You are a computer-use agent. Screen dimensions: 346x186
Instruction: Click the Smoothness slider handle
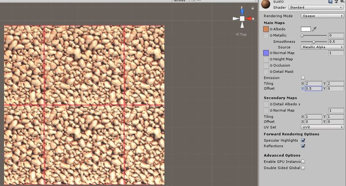(x=314, y=42)
